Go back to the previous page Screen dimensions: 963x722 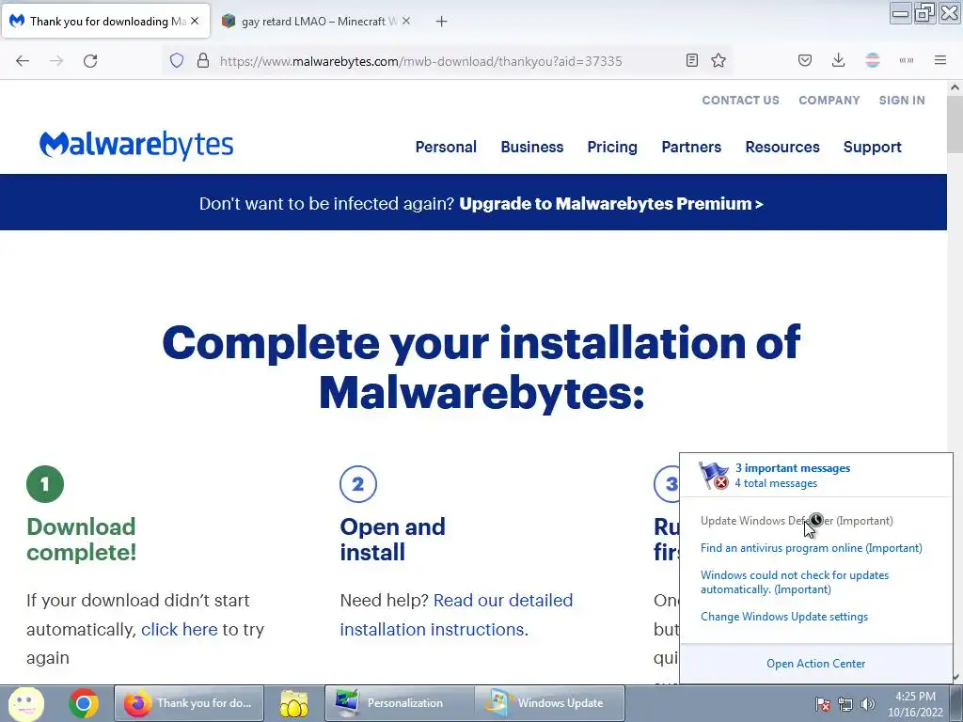(x=23, y=61)
